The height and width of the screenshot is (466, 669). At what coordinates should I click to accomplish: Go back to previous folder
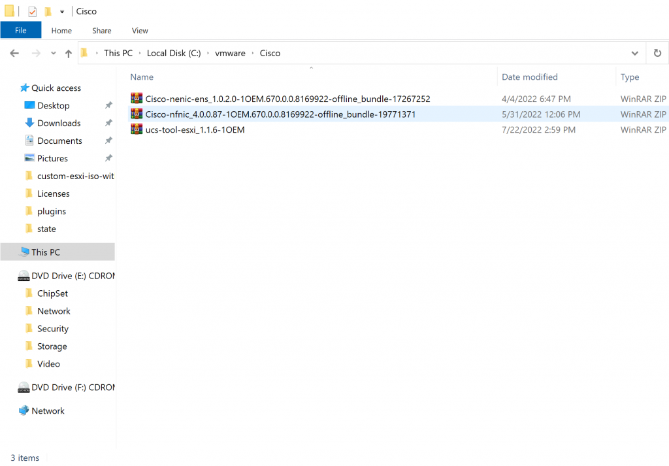click(14, 54)
